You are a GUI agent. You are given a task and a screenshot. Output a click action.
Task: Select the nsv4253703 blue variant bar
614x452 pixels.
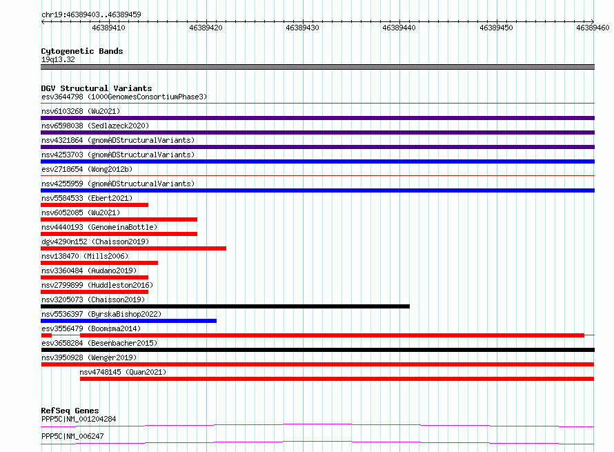[317, 161]
